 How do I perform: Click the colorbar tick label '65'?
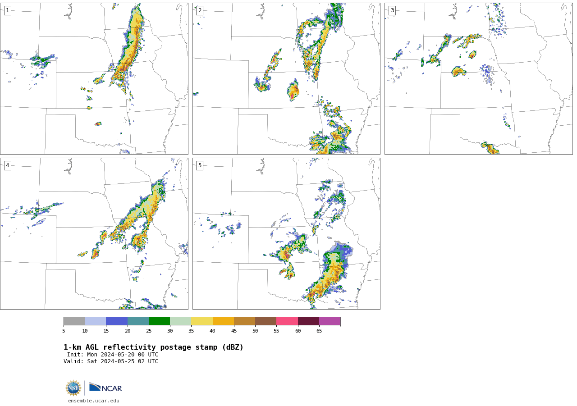click(319, 331)
